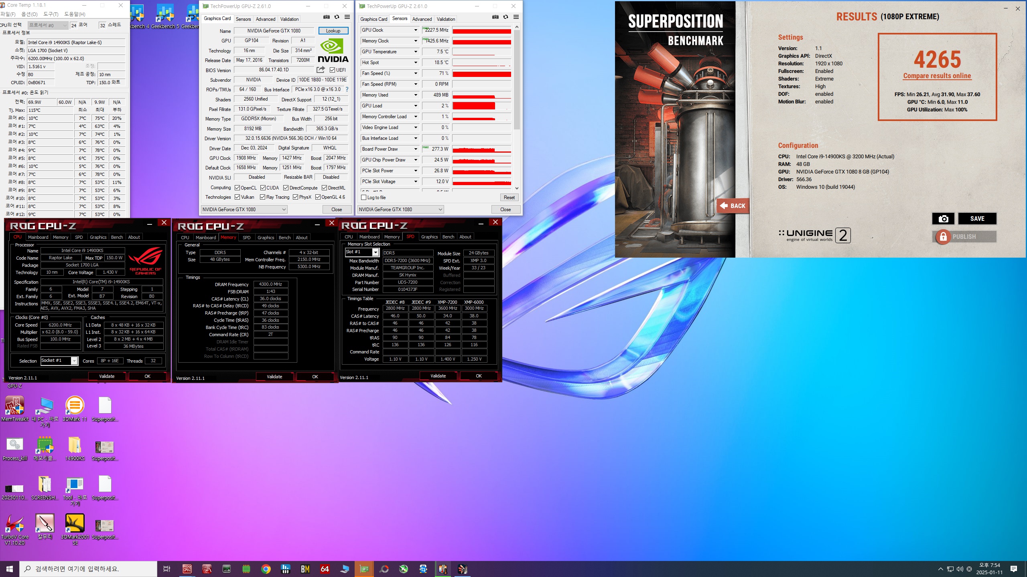Open the Bench tab in the middle CPU-Z window
The height and width of the screenshot is (577, 1027).
click(x=284, y=238)
